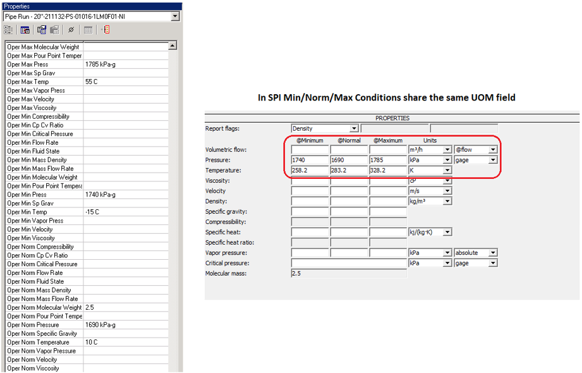Click the greyed paste properties icon
This screenshot has width=582, height=373.
click(x=54, y=30)
